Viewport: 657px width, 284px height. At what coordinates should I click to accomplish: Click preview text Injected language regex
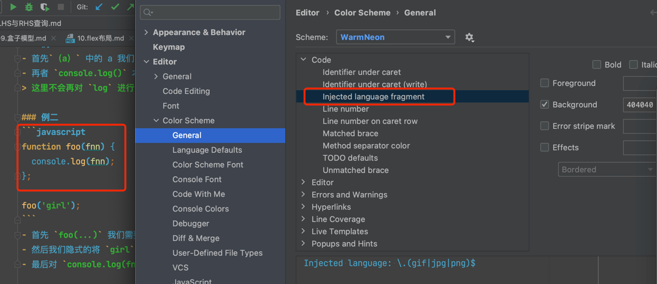pos(390,264)
